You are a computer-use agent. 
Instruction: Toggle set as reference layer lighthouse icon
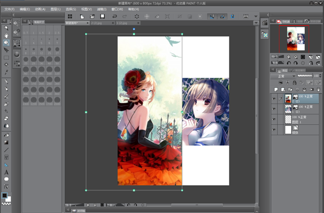[x=287, y=83]
